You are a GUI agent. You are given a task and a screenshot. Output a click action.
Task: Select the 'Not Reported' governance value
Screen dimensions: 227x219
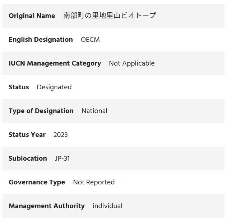pyautogui.click(x=94, y=182)
